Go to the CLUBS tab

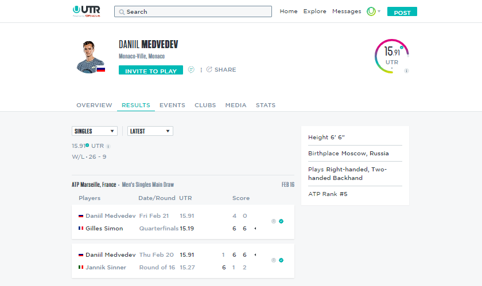click(x=205, y=105)
